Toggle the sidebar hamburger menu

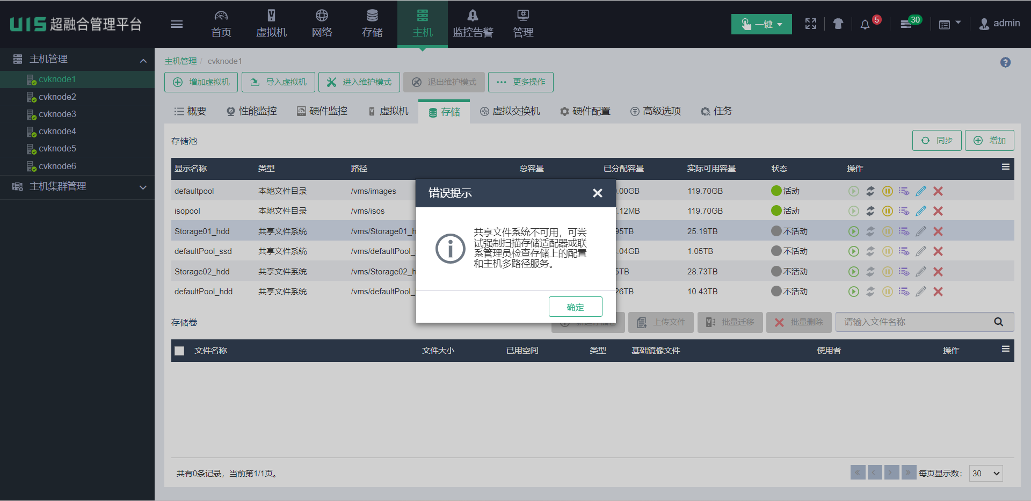coord(177,24)
